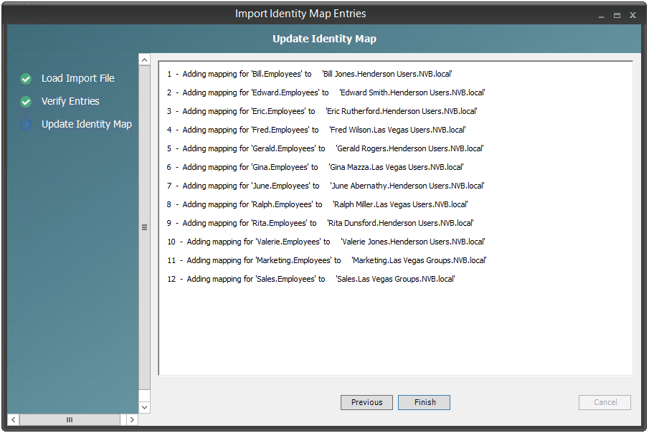Select the Load Import File step
This screenshot has width=649, height=433.
tap(78, 78)
